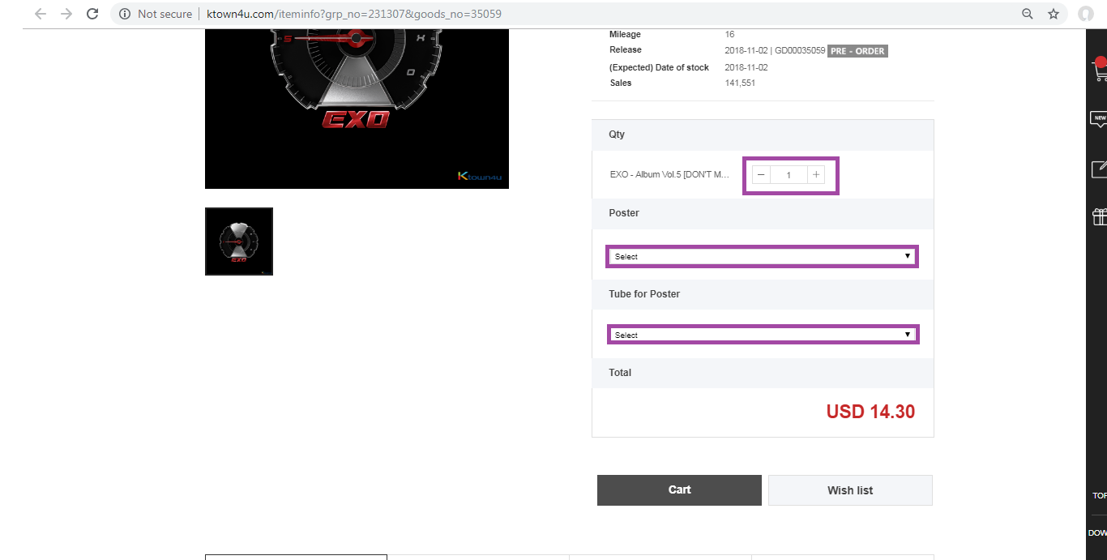This screenshot has height=560, width=1107.
Task: Click the quantity number field
Action: tap(789, 175)
